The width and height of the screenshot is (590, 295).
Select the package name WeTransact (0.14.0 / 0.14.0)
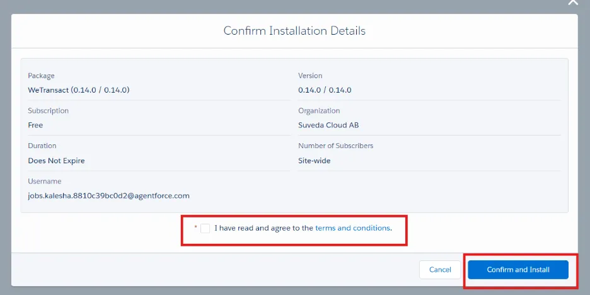click(79, 90)
